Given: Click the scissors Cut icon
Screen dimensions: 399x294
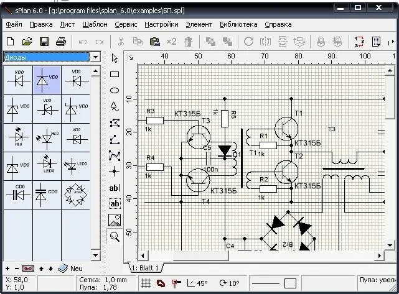Looking at the screenshot, I should (121, 42).
